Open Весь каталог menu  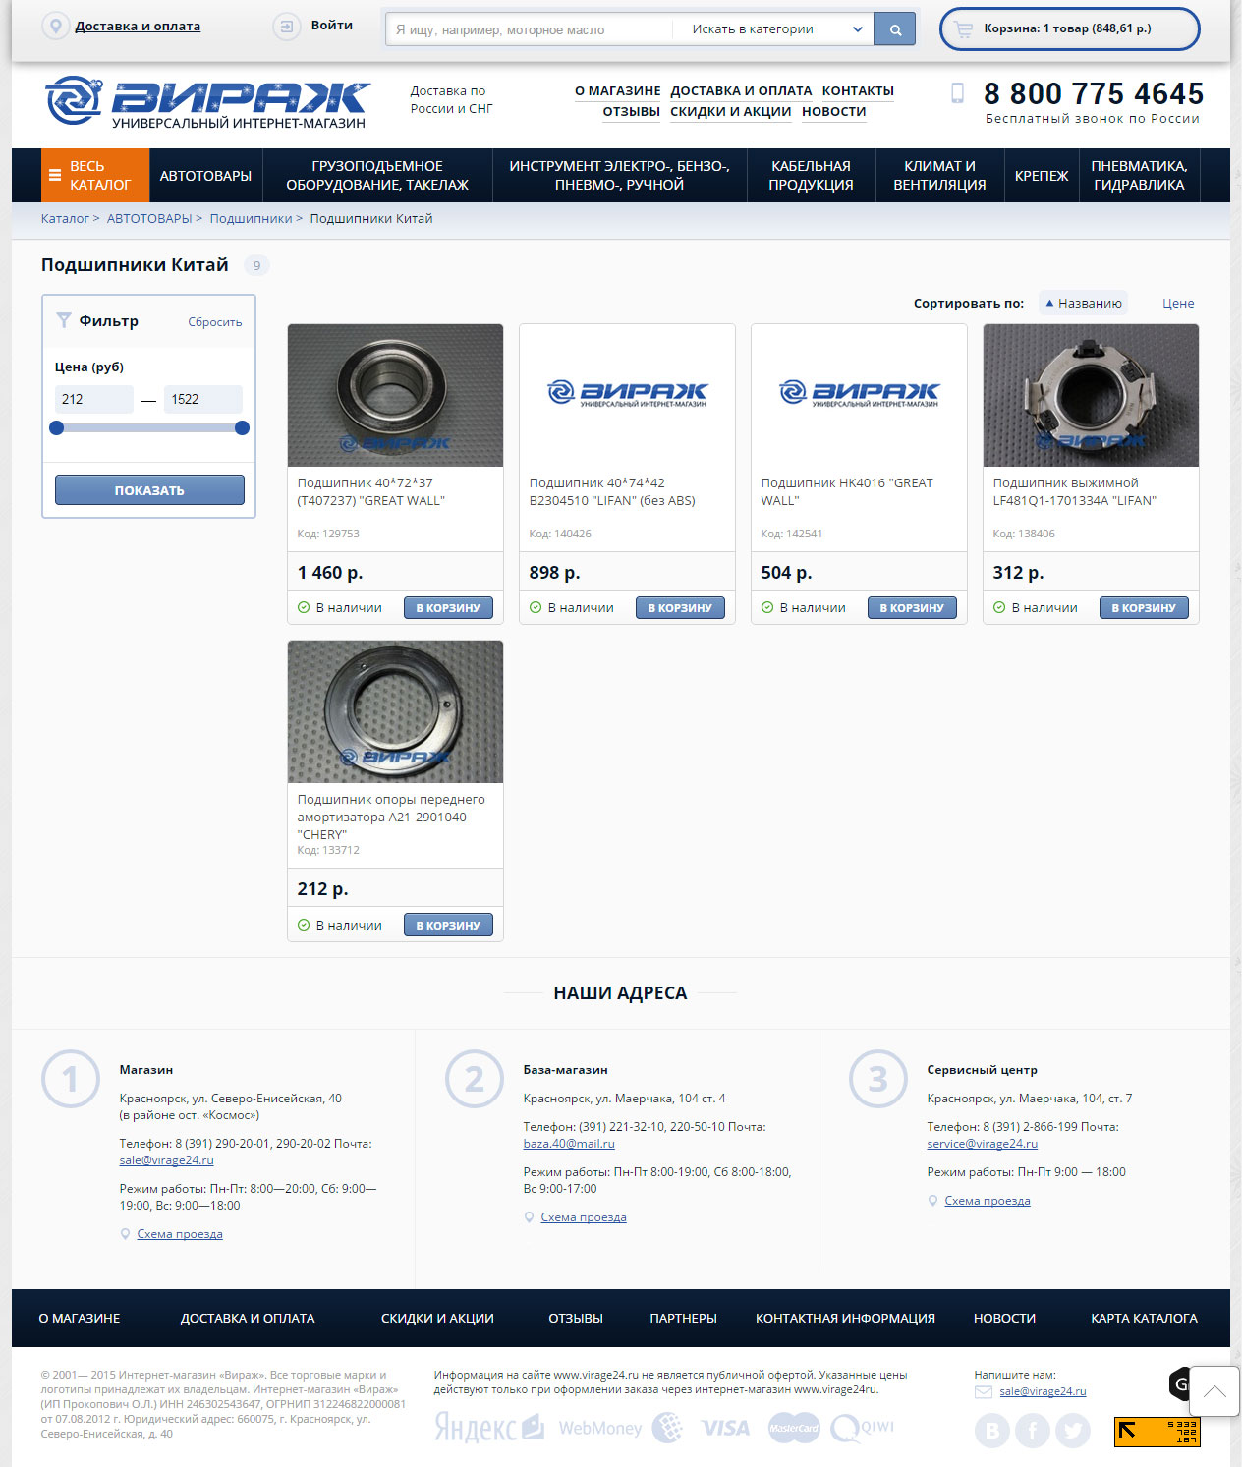point(95,176)
